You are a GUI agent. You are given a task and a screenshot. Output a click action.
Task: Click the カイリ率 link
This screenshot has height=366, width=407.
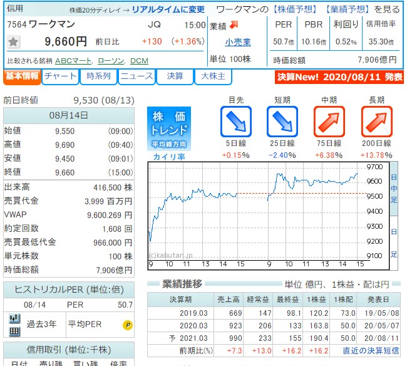click(x=169, y=157)
